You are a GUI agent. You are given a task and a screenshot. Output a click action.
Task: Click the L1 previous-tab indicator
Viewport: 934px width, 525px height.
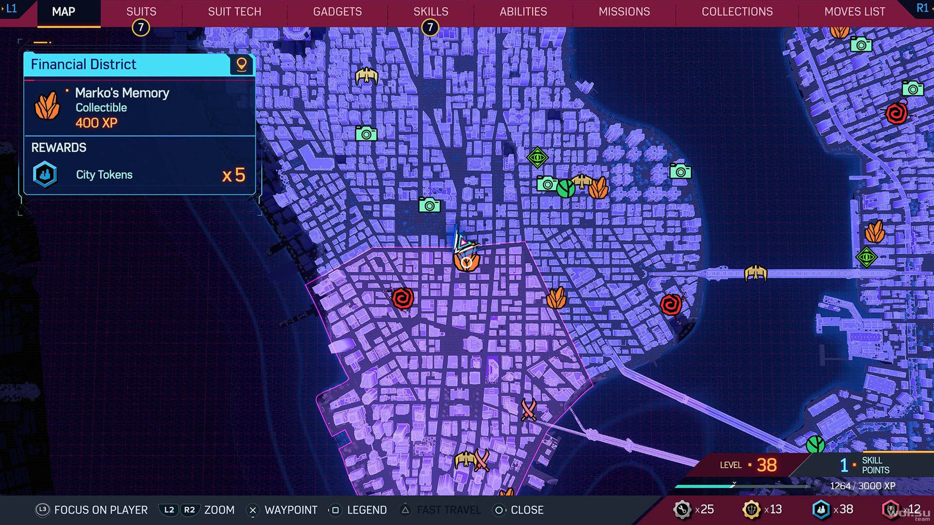(10, 8)
